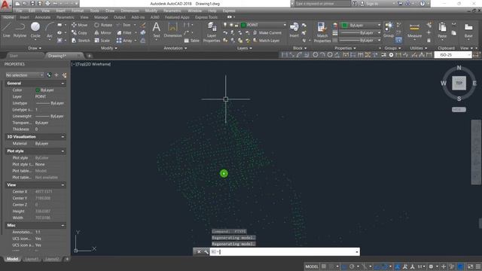
Task: Switch to the Model layout tab
Action: click(x=12, y=259)
